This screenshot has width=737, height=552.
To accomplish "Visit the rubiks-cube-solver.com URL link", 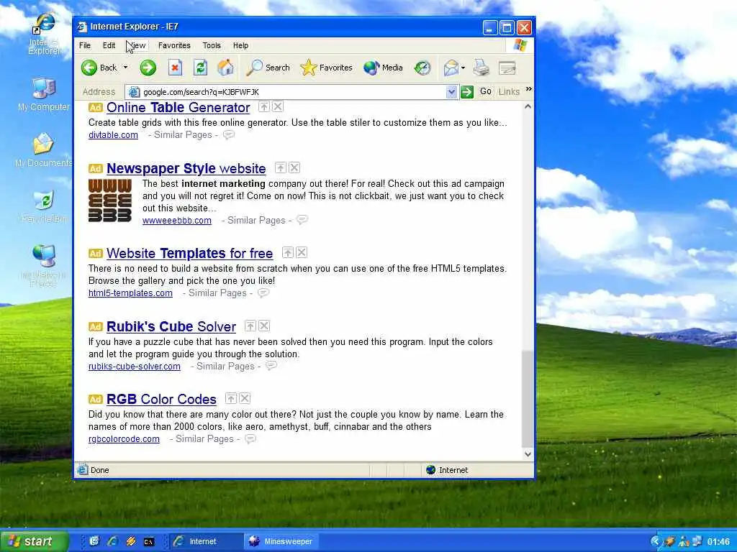I will 135,367.
